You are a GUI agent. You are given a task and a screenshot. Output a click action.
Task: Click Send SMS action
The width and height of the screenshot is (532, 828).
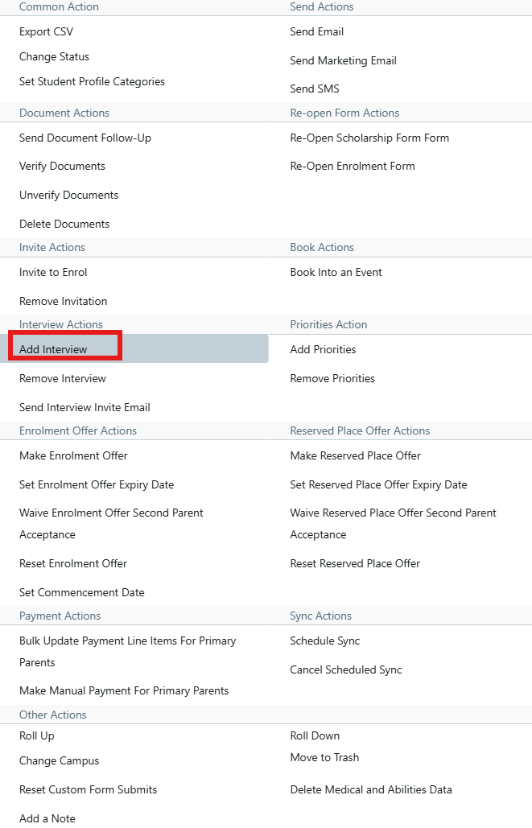315,89
